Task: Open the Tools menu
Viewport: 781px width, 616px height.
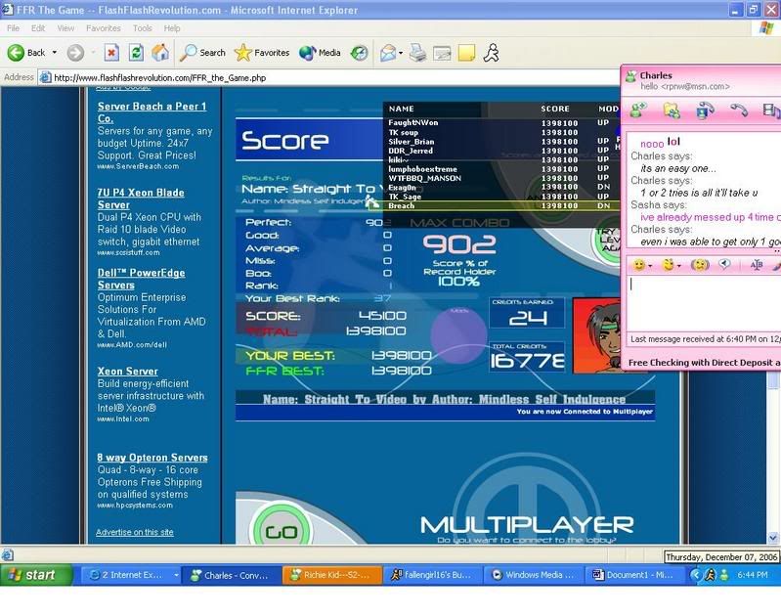Action: point(143,28)
